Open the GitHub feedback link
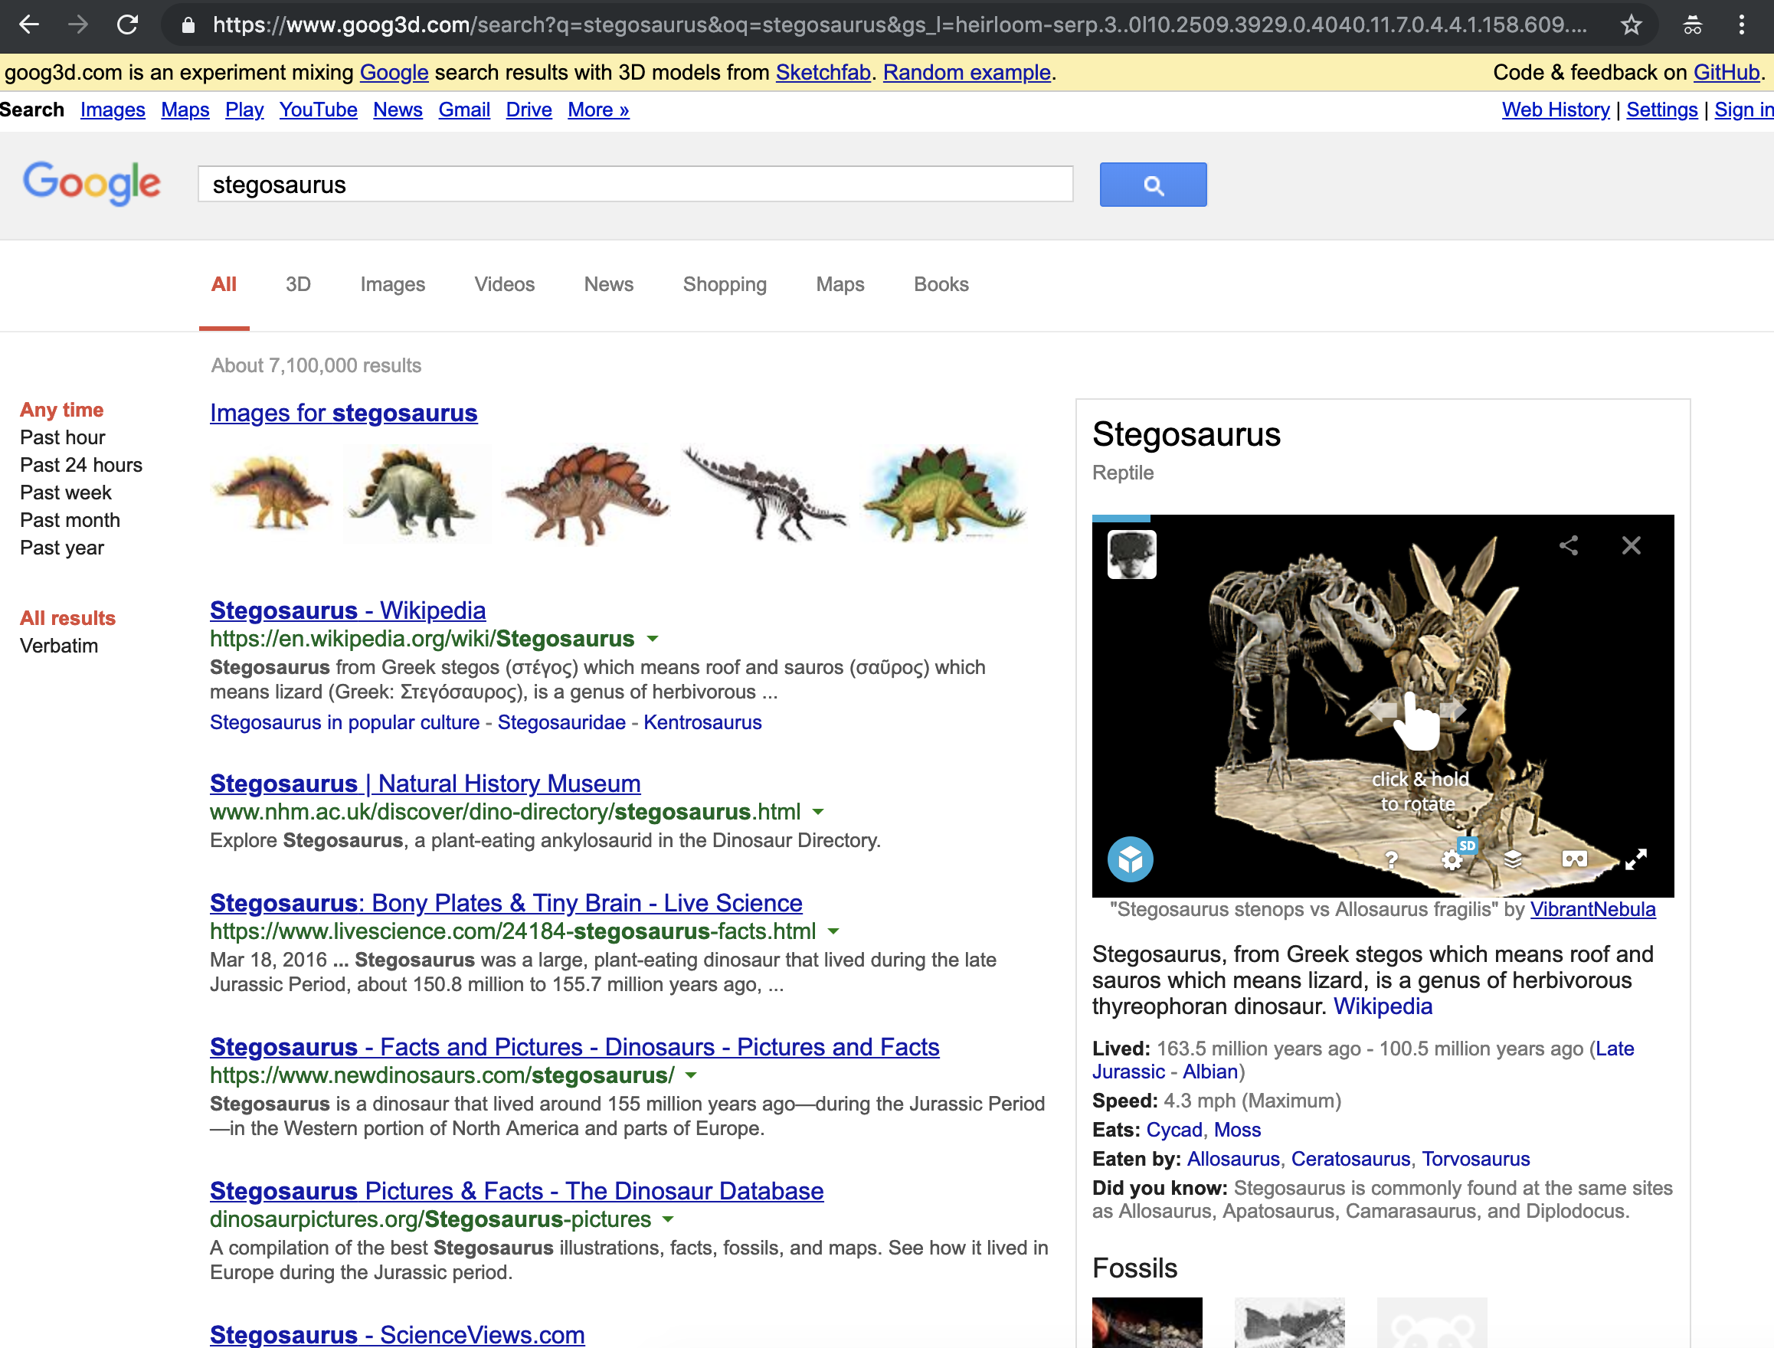Viewport: 1774px width, 1348px height. pyautogui.click(x=1727, y=72)
